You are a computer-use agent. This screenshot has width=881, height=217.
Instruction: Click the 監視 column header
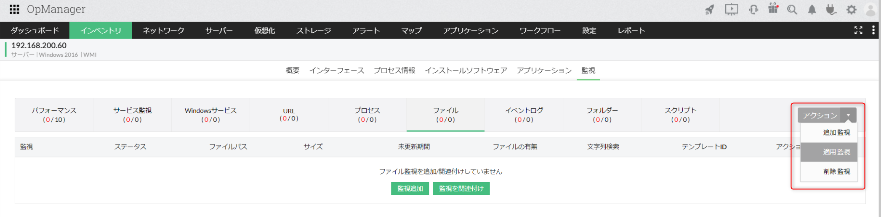(x=27, y=147)
